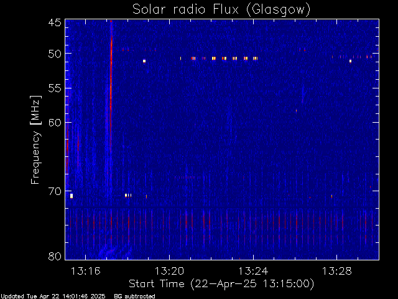Click the white spot at 51 MHz near 13:19

tap(144, 61)
